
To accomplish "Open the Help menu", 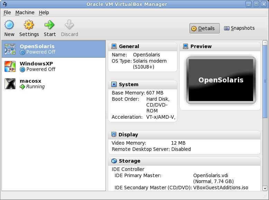I will [44, 12].
